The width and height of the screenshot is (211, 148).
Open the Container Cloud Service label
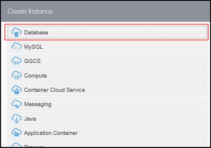[54, 90]
